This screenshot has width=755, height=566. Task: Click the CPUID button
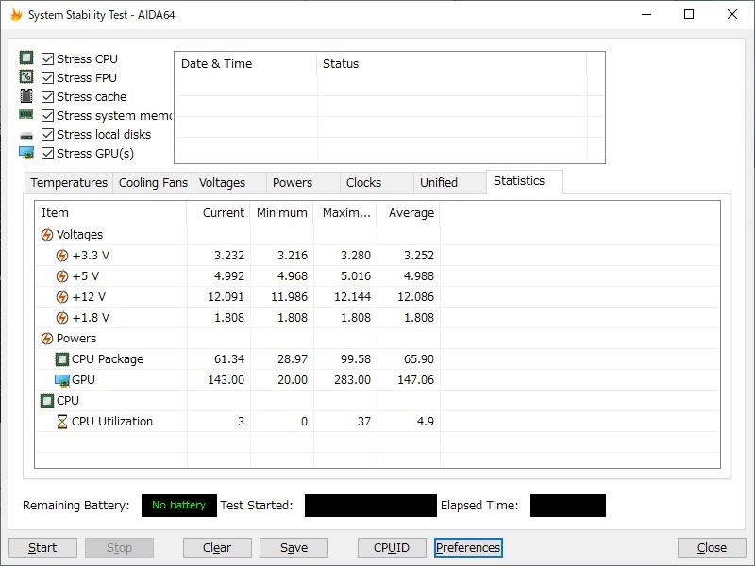pyautogui.click(x=391, y=548)
